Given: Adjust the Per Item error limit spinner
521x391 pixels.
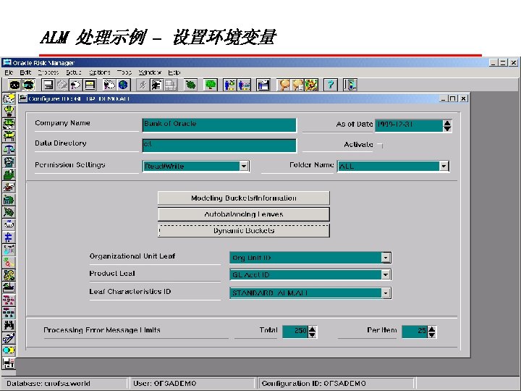Looking at the screenshot, I should coord(431,332).
